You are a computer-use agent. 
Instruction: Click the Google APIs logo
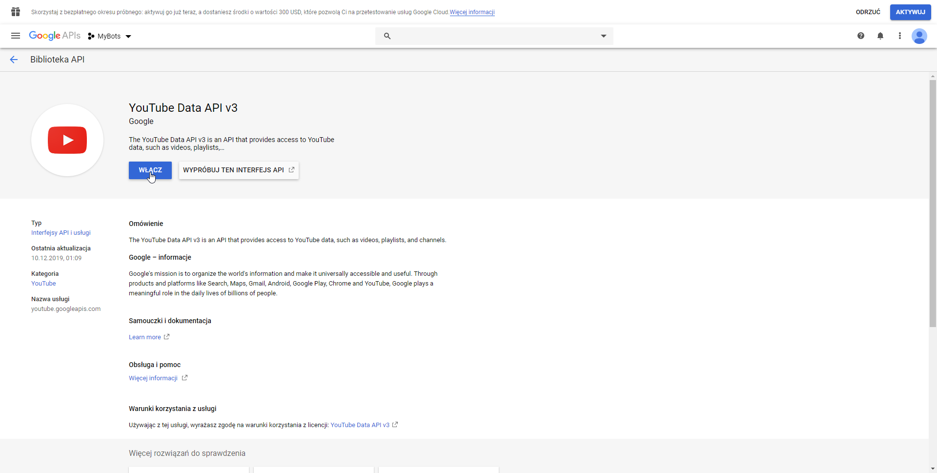click(55, 36)
